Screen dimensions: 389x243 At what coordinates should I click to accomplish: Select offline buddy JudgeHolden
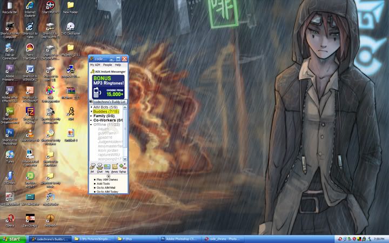110,142
